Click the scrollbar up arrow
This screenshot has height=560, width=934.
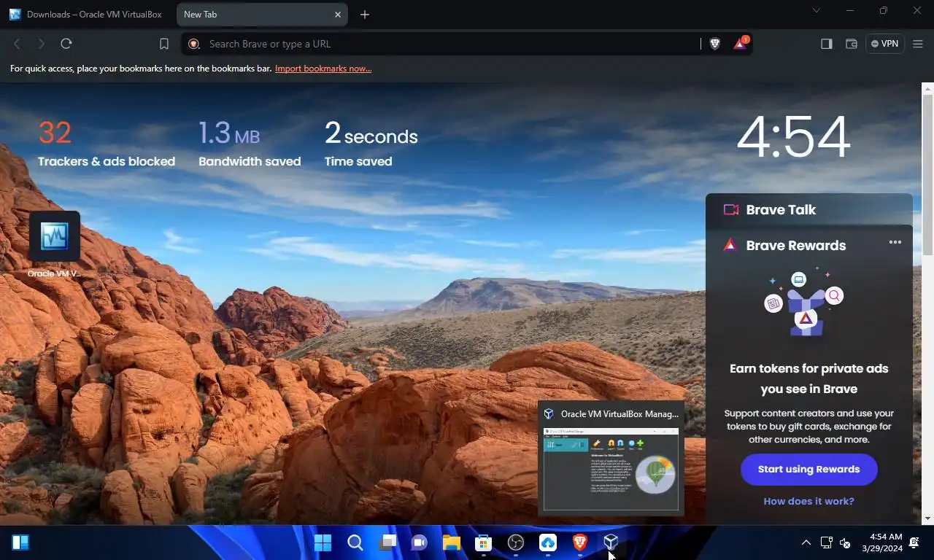(927, 88)
